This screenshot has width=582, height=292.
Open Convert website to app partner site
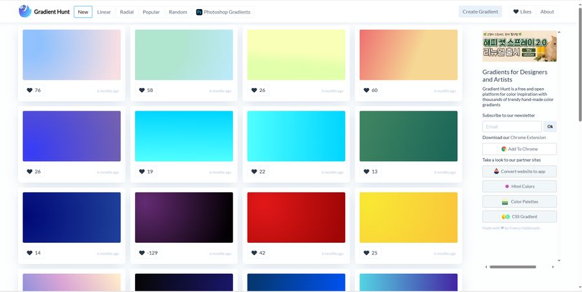pyautogui.click(x=519, y=172)
